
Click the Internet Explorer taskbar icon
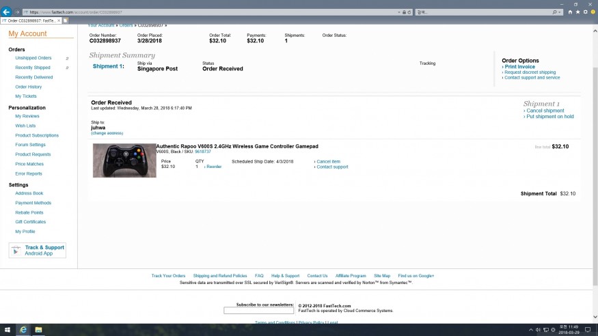click(23, 330)
